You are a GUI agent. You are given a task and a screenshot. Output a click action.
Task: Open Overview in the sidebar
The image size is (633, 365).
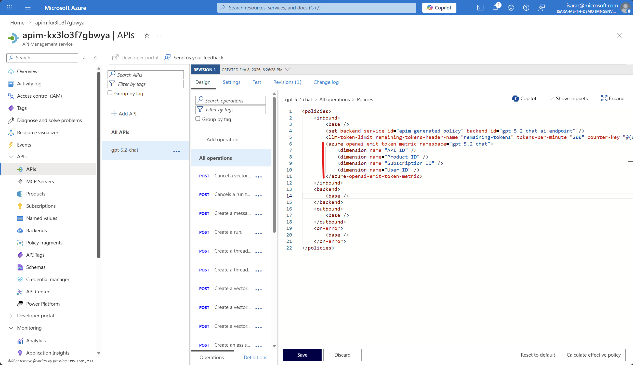click(27, 71)
